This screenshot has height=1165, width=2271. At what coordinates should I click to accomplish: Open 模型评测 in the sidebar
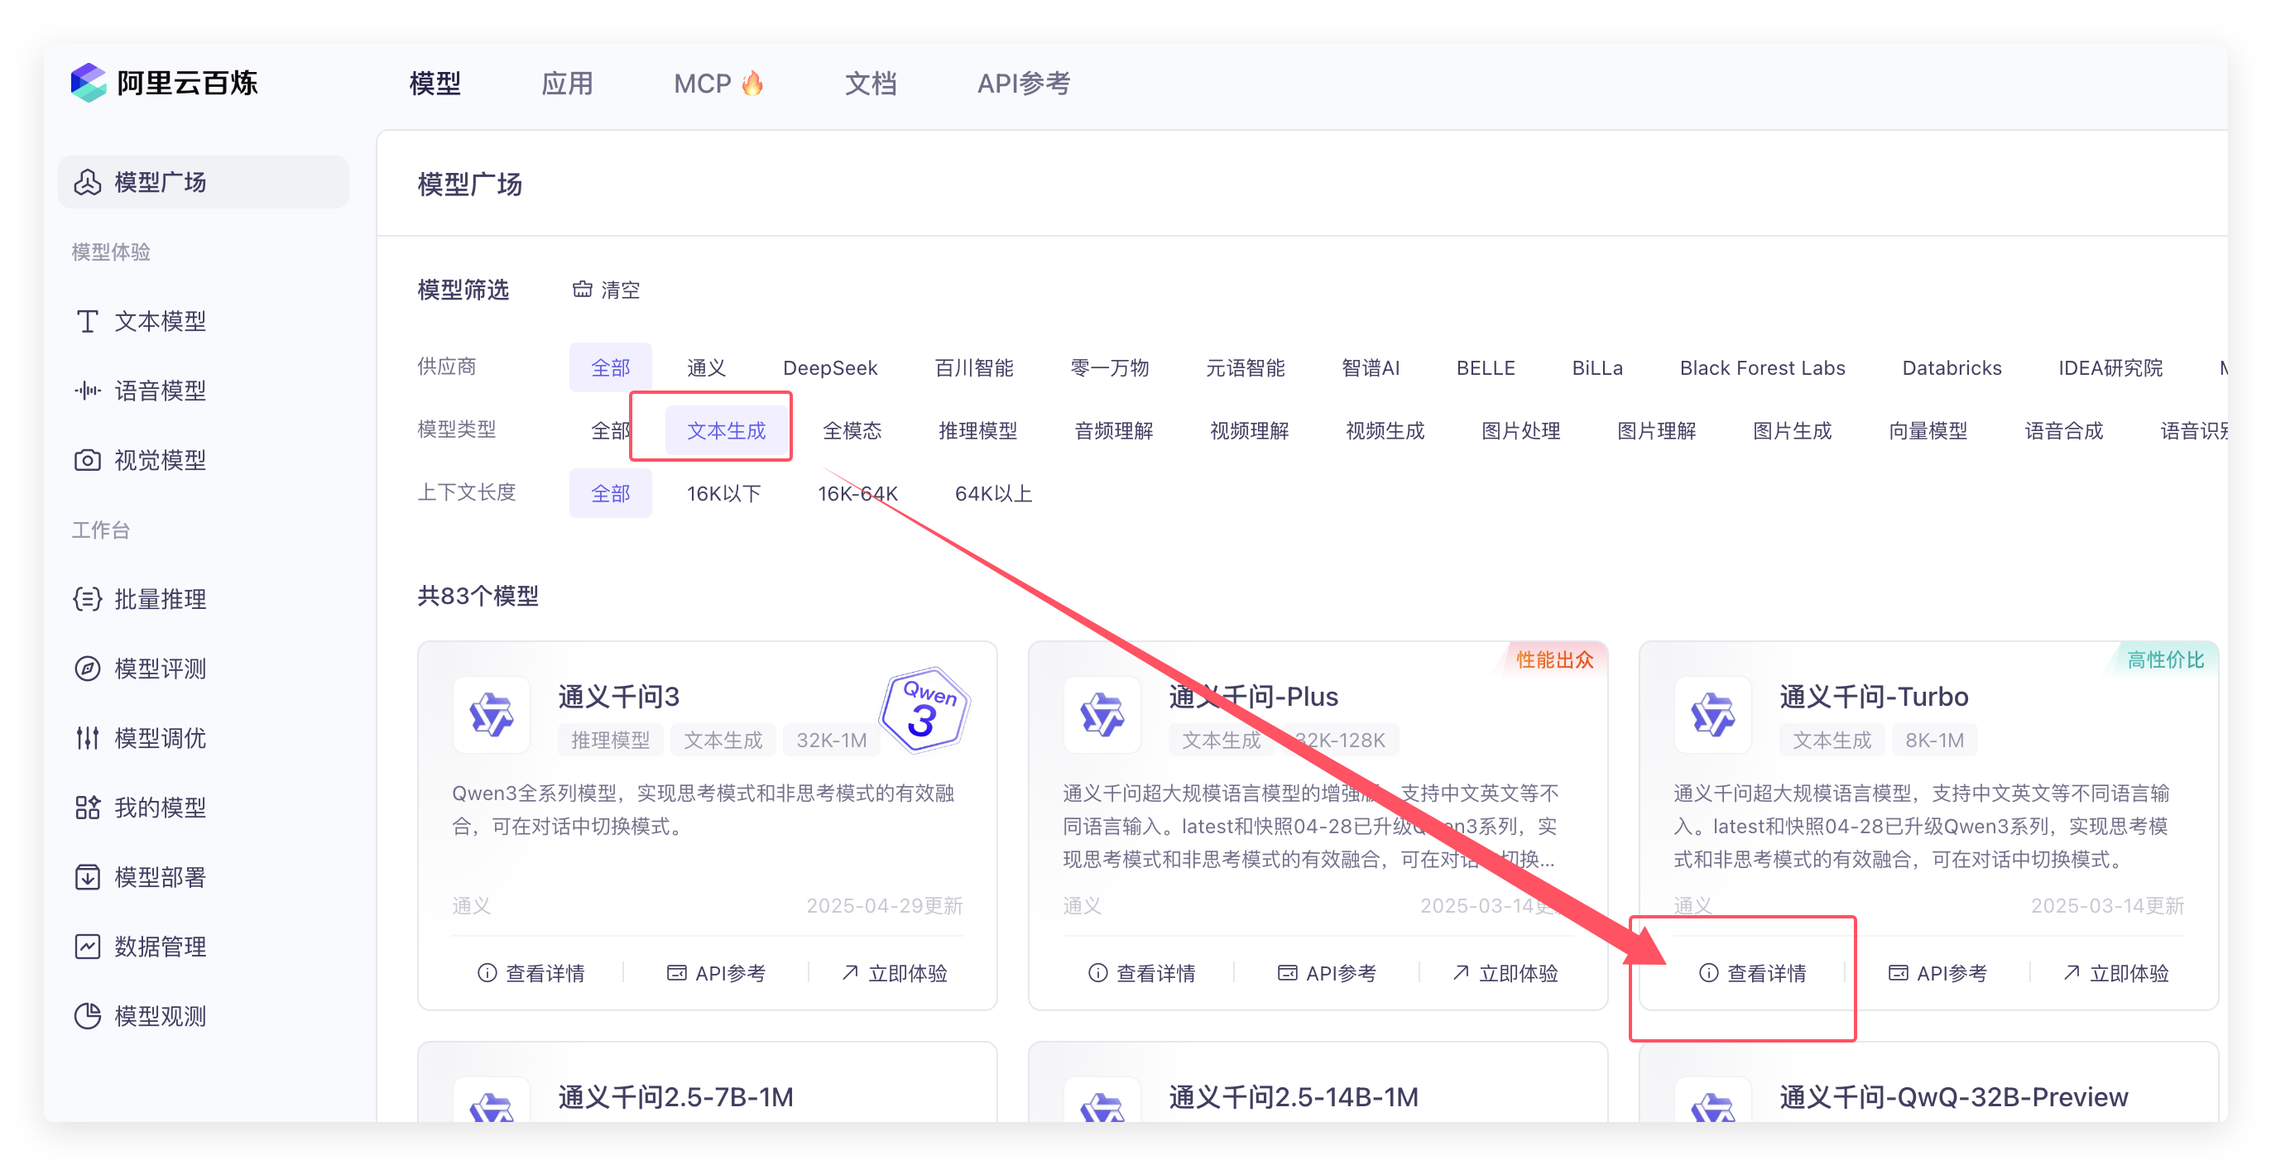tap(141, 669)
